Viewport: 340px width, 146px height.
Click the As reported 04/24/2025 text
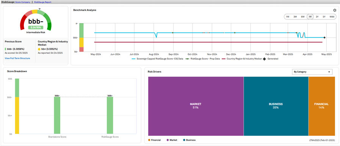[x=50, y=53]
